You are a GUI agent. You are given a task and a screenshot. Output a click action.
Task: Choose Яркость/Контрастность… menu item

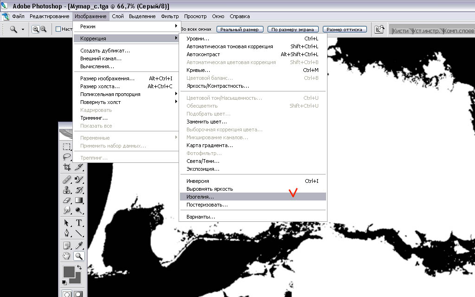tap(253, 86)
